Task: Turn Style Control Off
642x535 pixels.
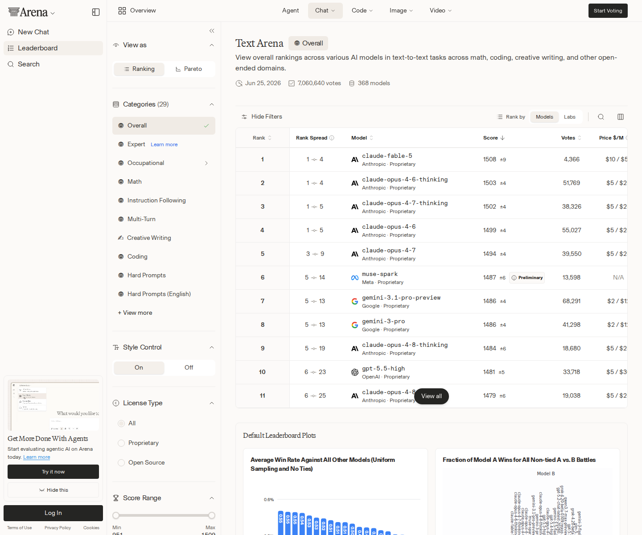Action: coord(189,368)
